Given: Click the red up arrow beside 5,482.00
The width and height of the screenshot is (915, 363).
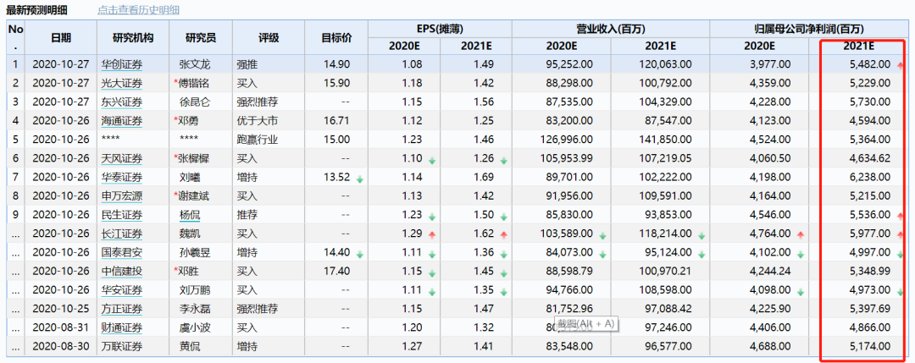Looking at the screenshot, I should [x=901, y=65].
